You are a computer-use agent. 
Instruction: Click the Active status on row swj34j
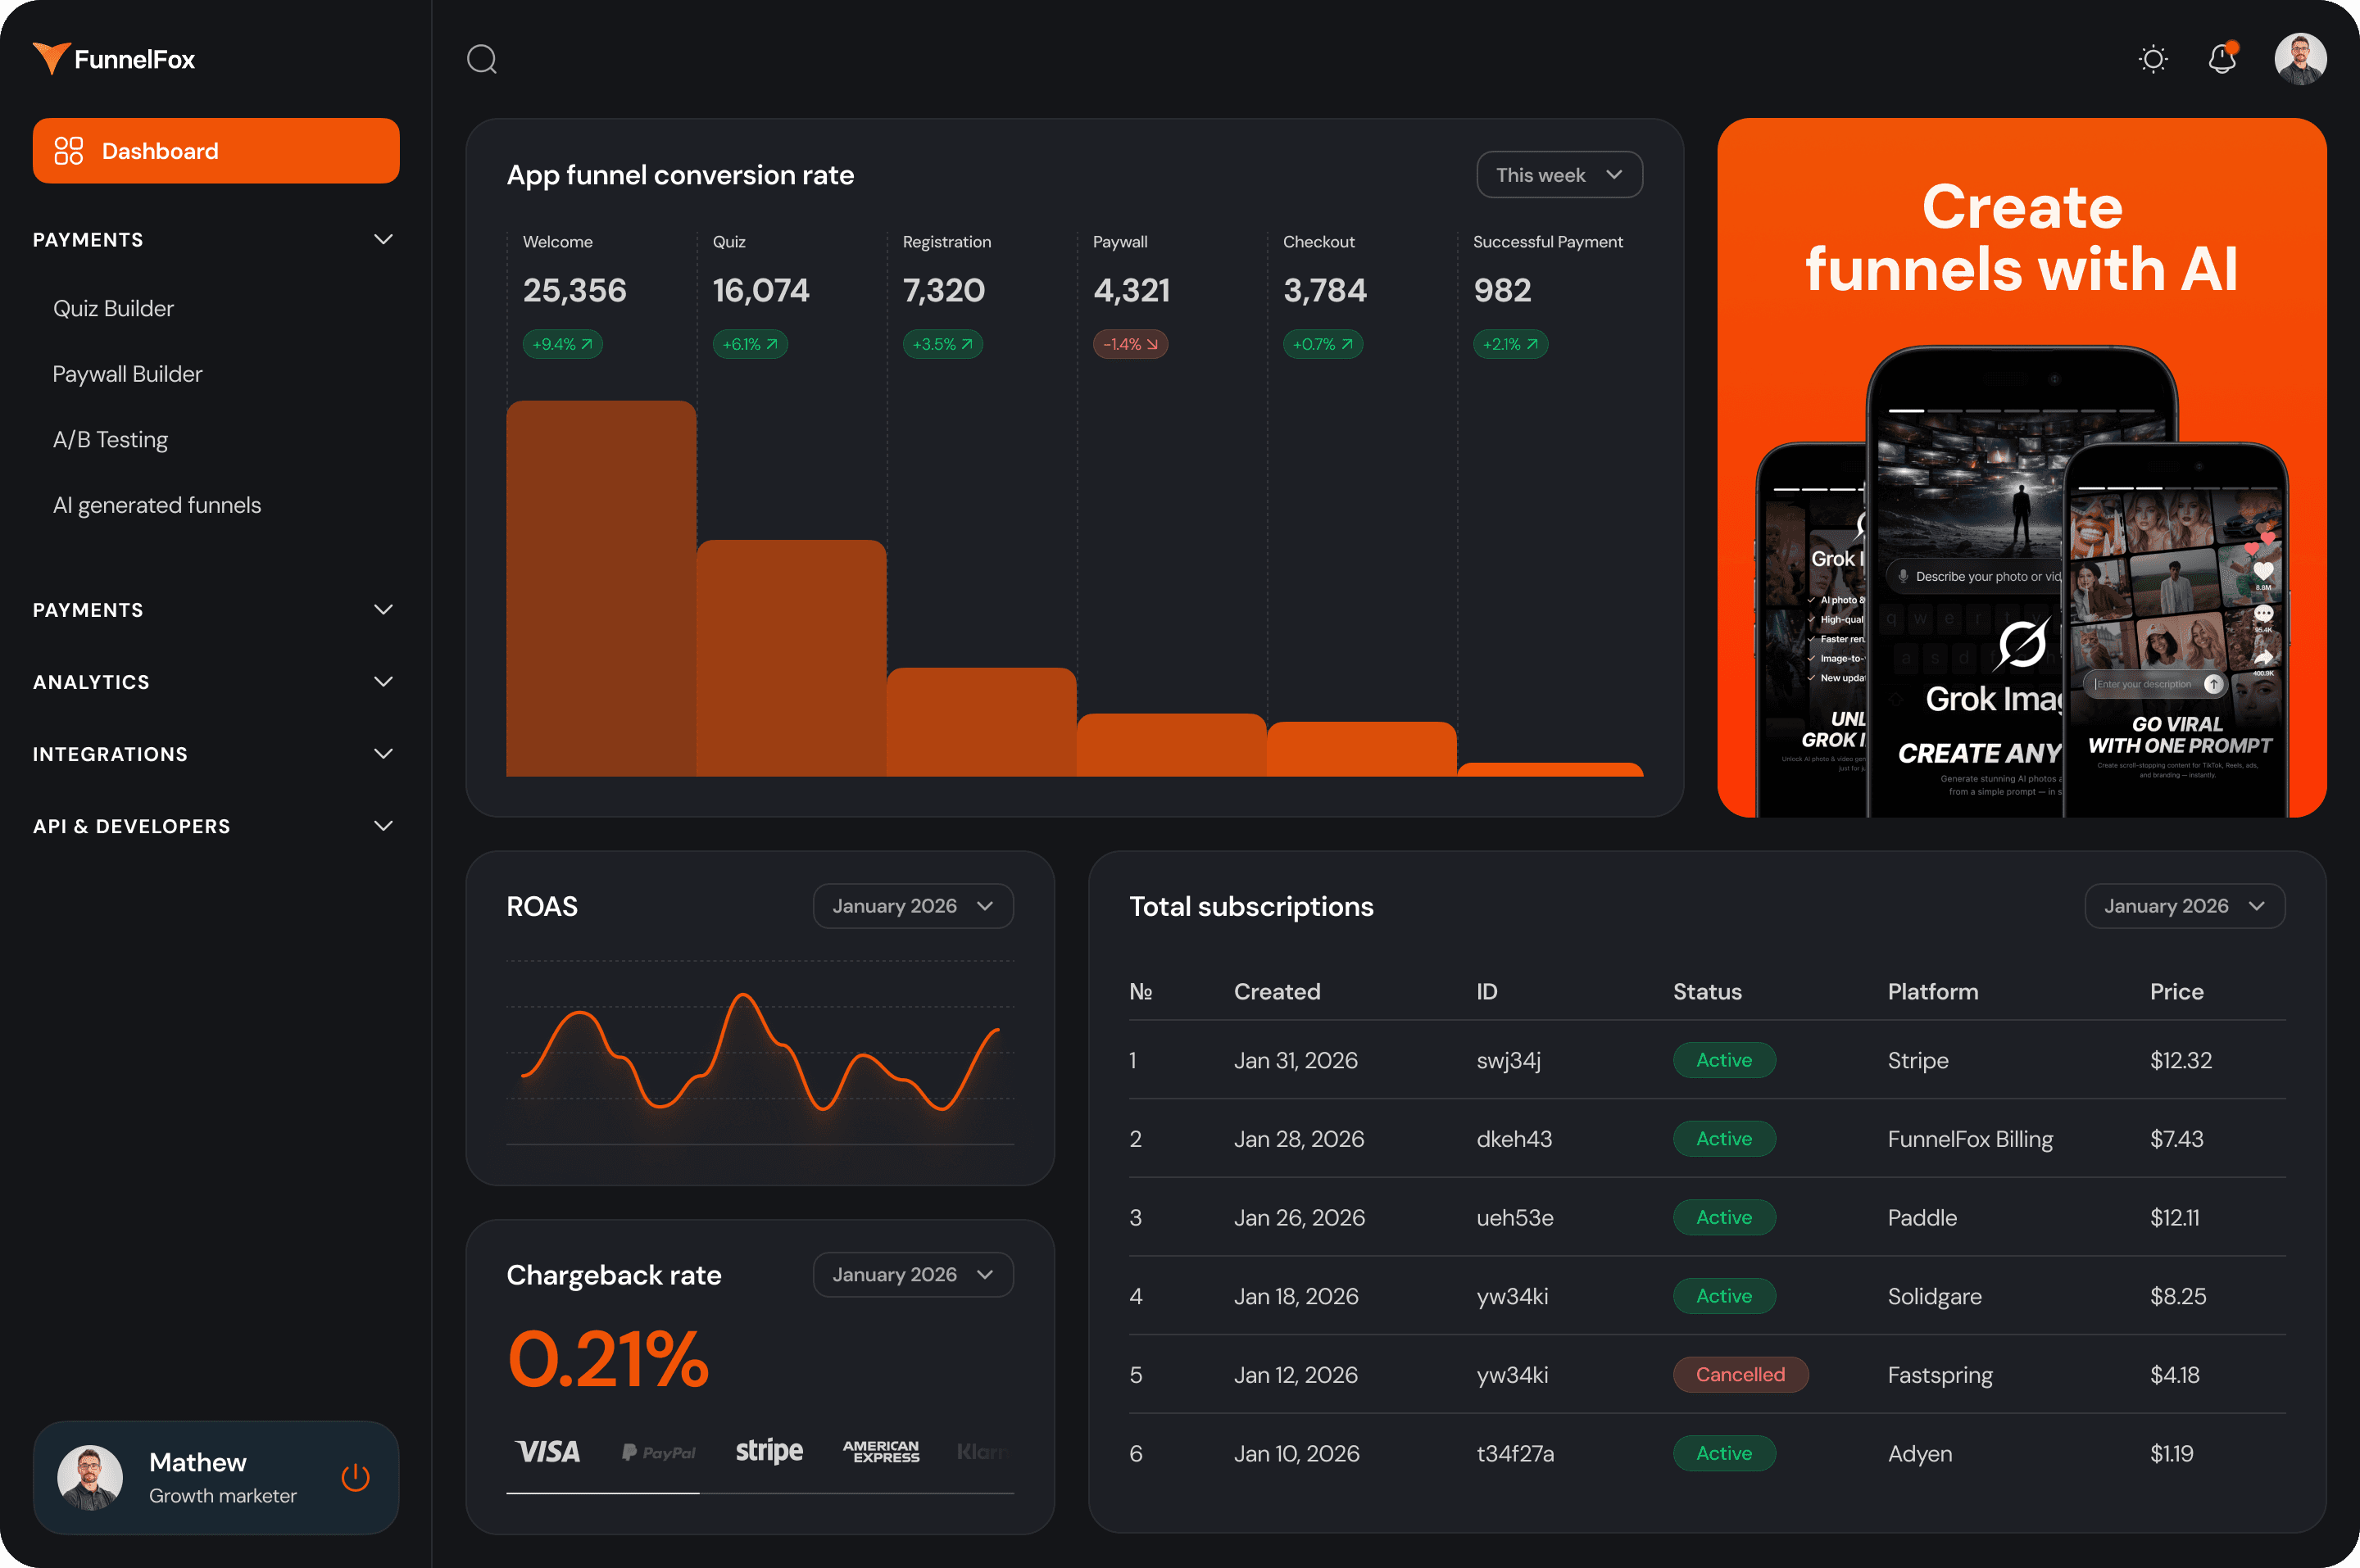click(1724, 1060)
